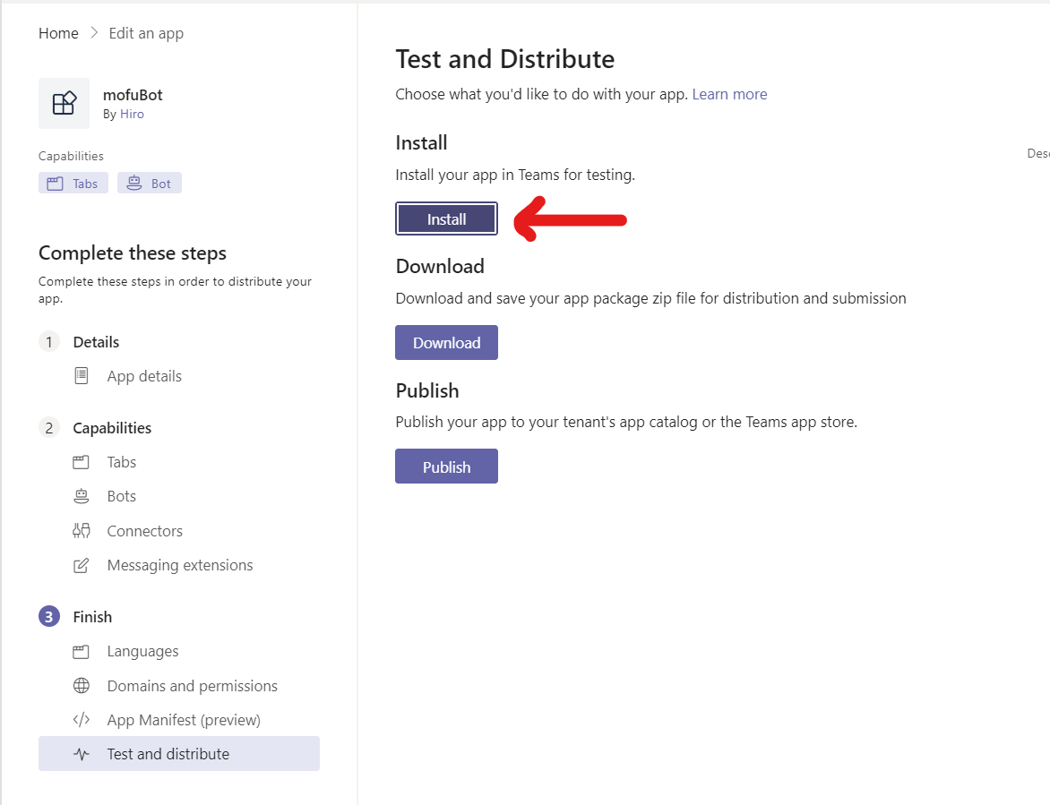1050x805 pixels.
Task: Click the mofuBot app logo icon
Action: [64, 103]
